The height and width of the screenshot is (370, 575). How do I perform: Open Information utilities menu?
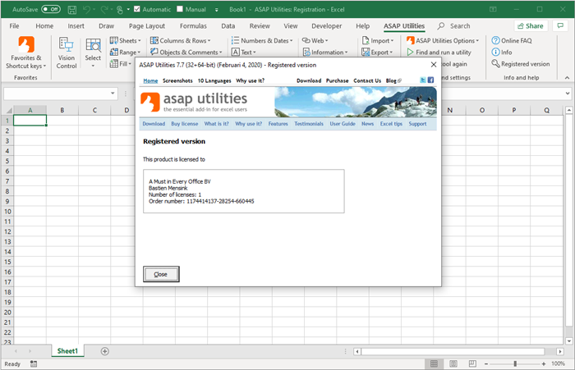[325, 53]
